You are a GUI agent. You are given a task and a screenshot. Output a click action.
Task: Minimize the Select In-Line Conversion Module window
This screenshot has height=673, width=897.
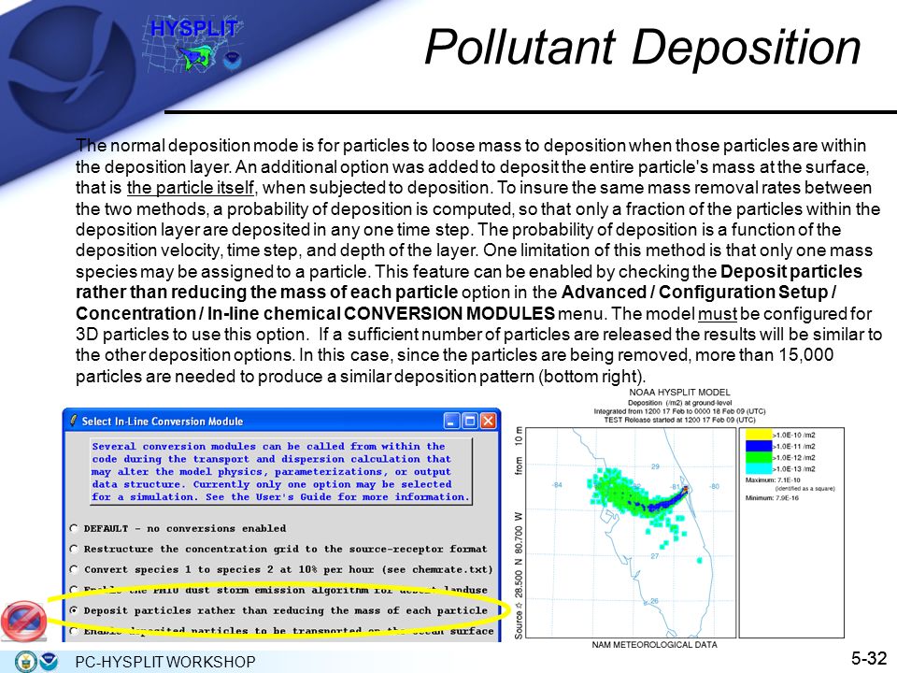(451, 422)
